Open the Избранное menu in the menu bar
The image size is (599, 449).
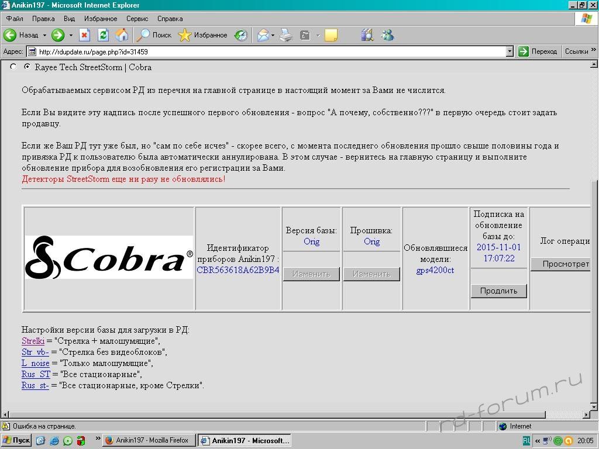(x=101, y=19)
